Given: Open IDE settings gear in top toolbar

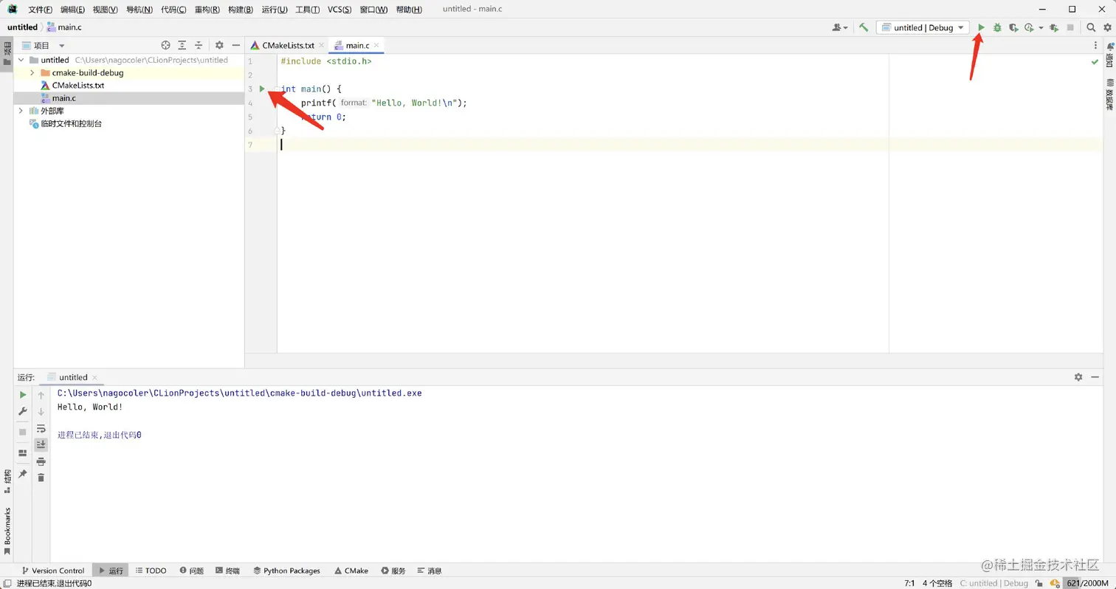Looking at the screenshot, I should click(x=1106, y=27).
